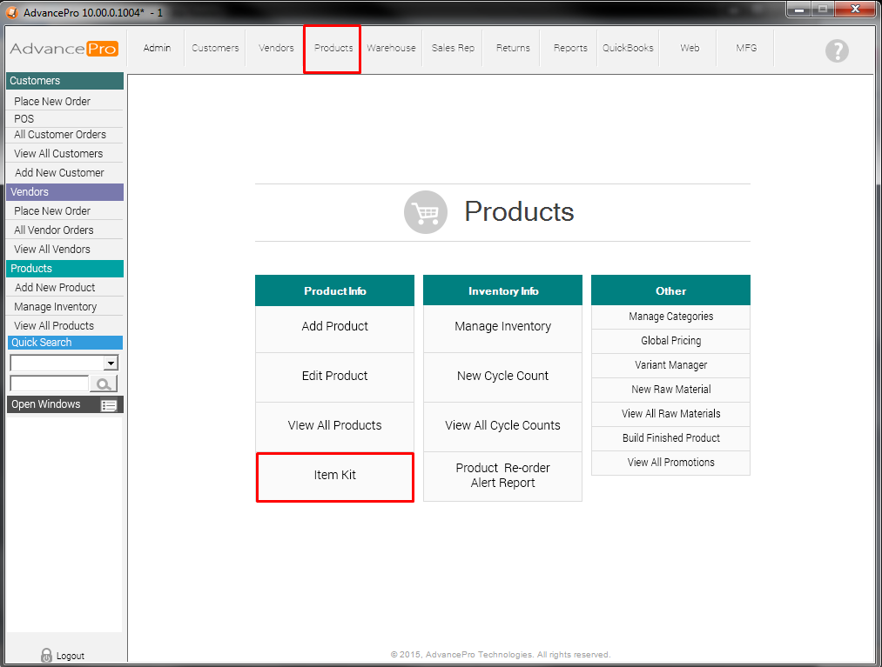882x667 pixels.
Task: Select POS in the Customers sidebar
Action: 24,118
